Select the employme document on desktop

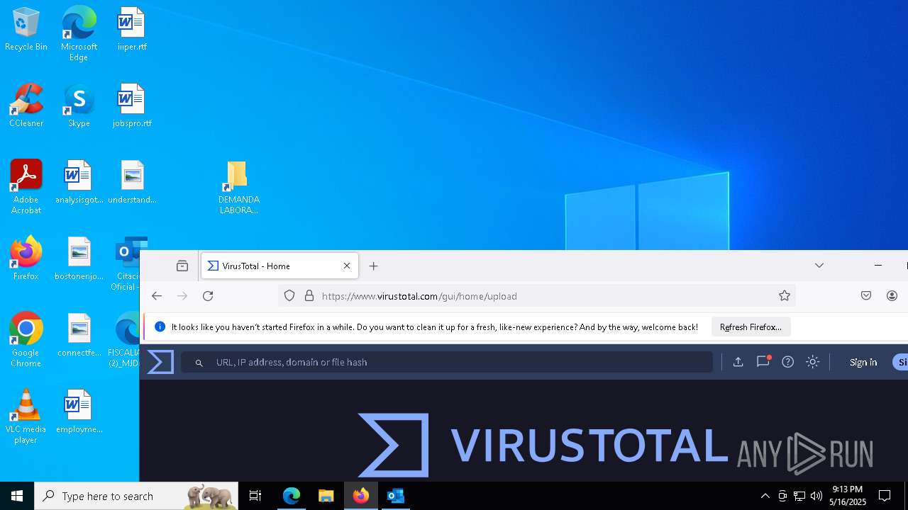click(79, 412)
